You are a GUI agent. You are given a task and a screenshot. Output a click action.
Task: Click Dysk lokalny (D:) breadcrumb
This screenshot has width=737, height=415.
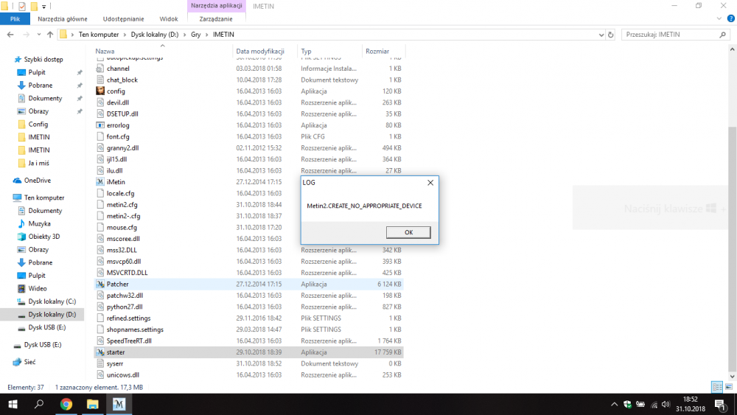point(155,35)
